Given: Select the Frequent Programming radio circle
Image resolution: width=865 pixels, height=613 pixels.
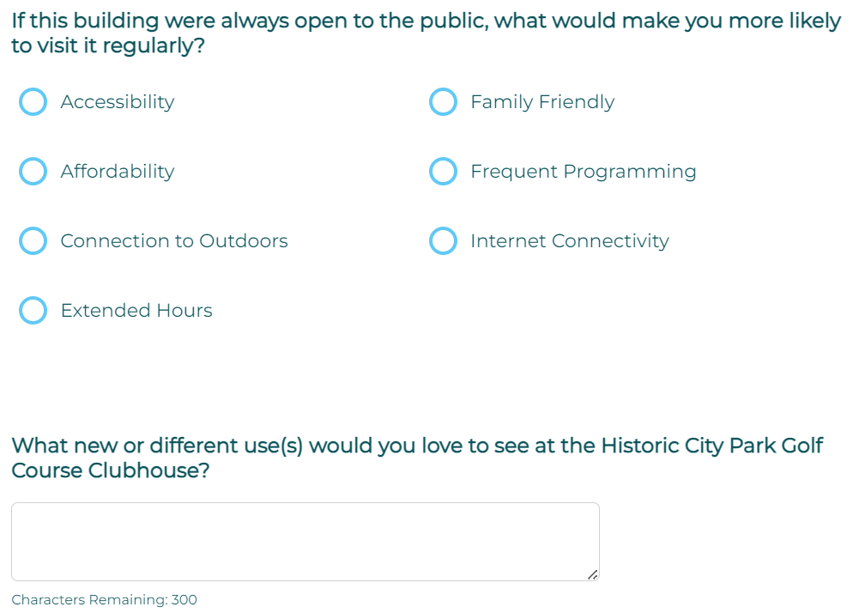Looking at the screenshot, I should (443, 172).
